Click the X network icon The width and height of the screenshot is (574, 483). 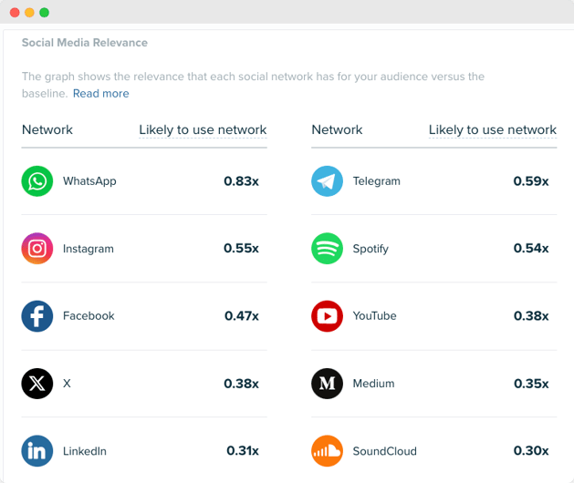(x=37, y=384)
